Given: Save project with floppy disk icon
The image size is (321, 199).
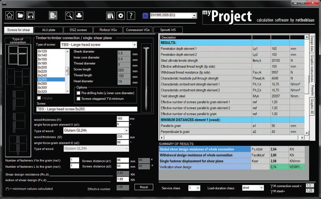Looking at the screenshot, I should tap(30, 15).
